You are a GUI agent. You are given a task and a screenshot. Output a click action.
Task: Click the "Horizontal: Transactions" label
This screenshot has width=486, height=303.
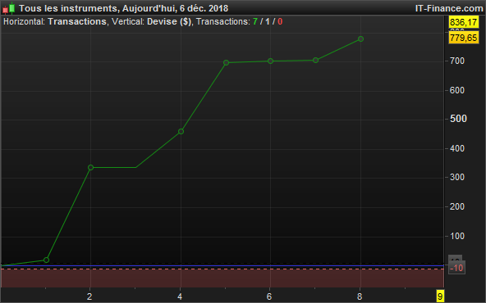pyautogui.click(x=55, y=21)
